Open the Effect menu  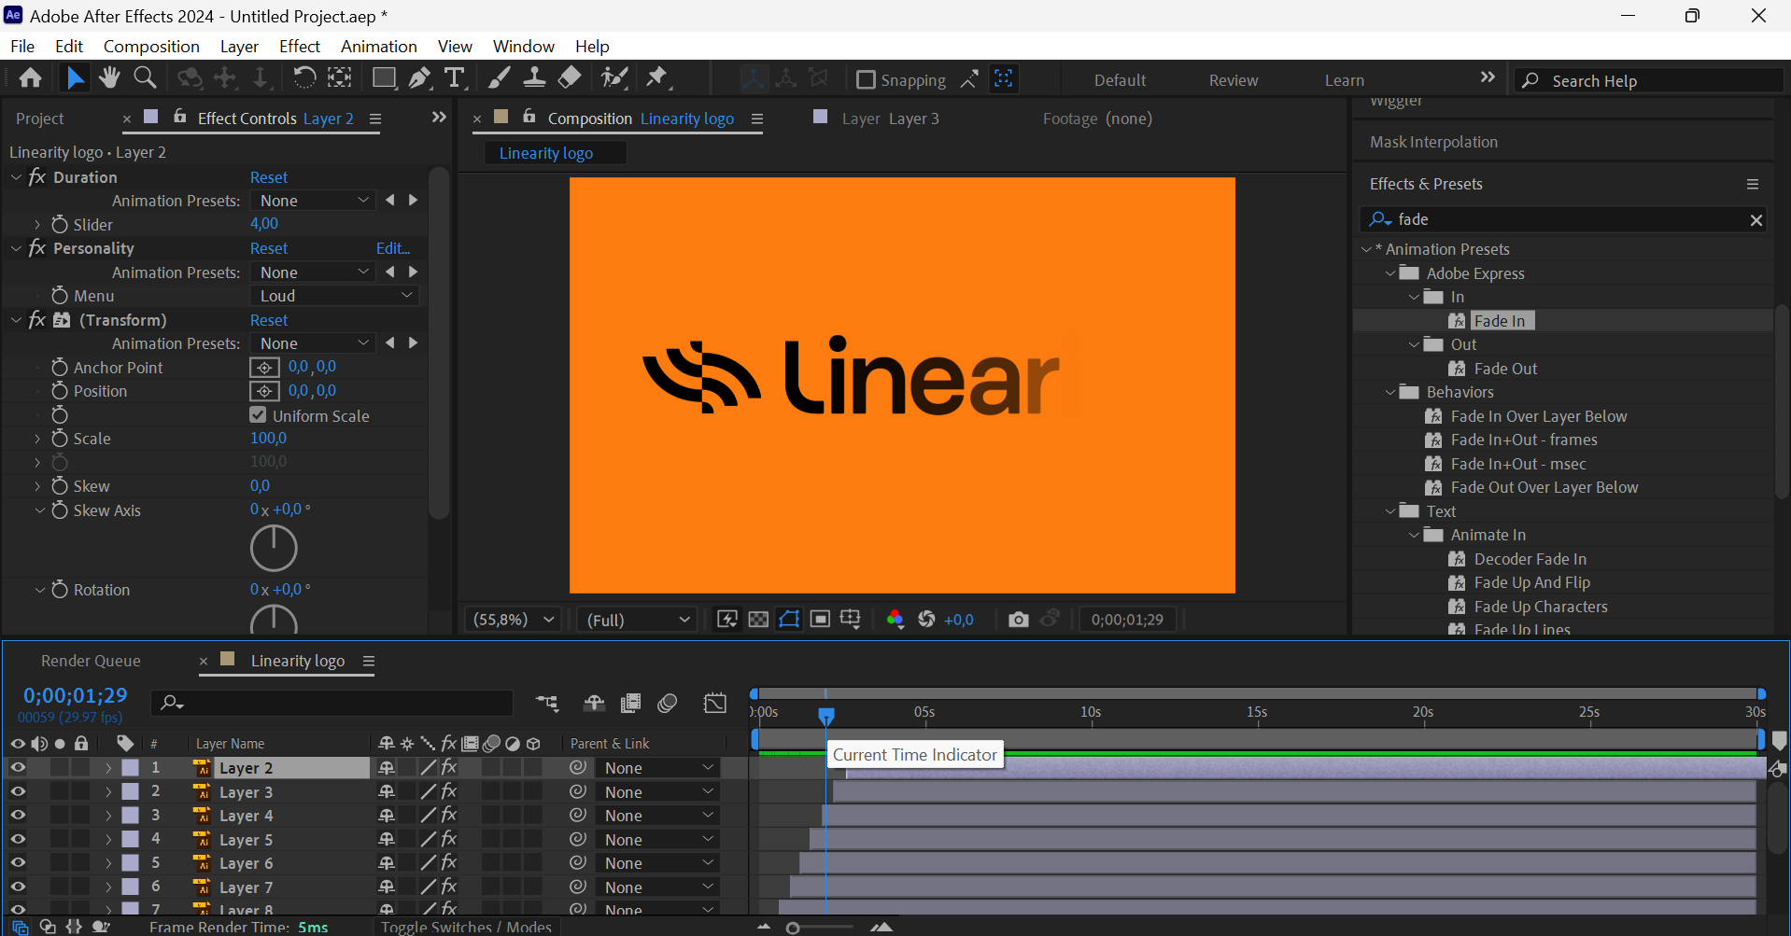[299, 46]
